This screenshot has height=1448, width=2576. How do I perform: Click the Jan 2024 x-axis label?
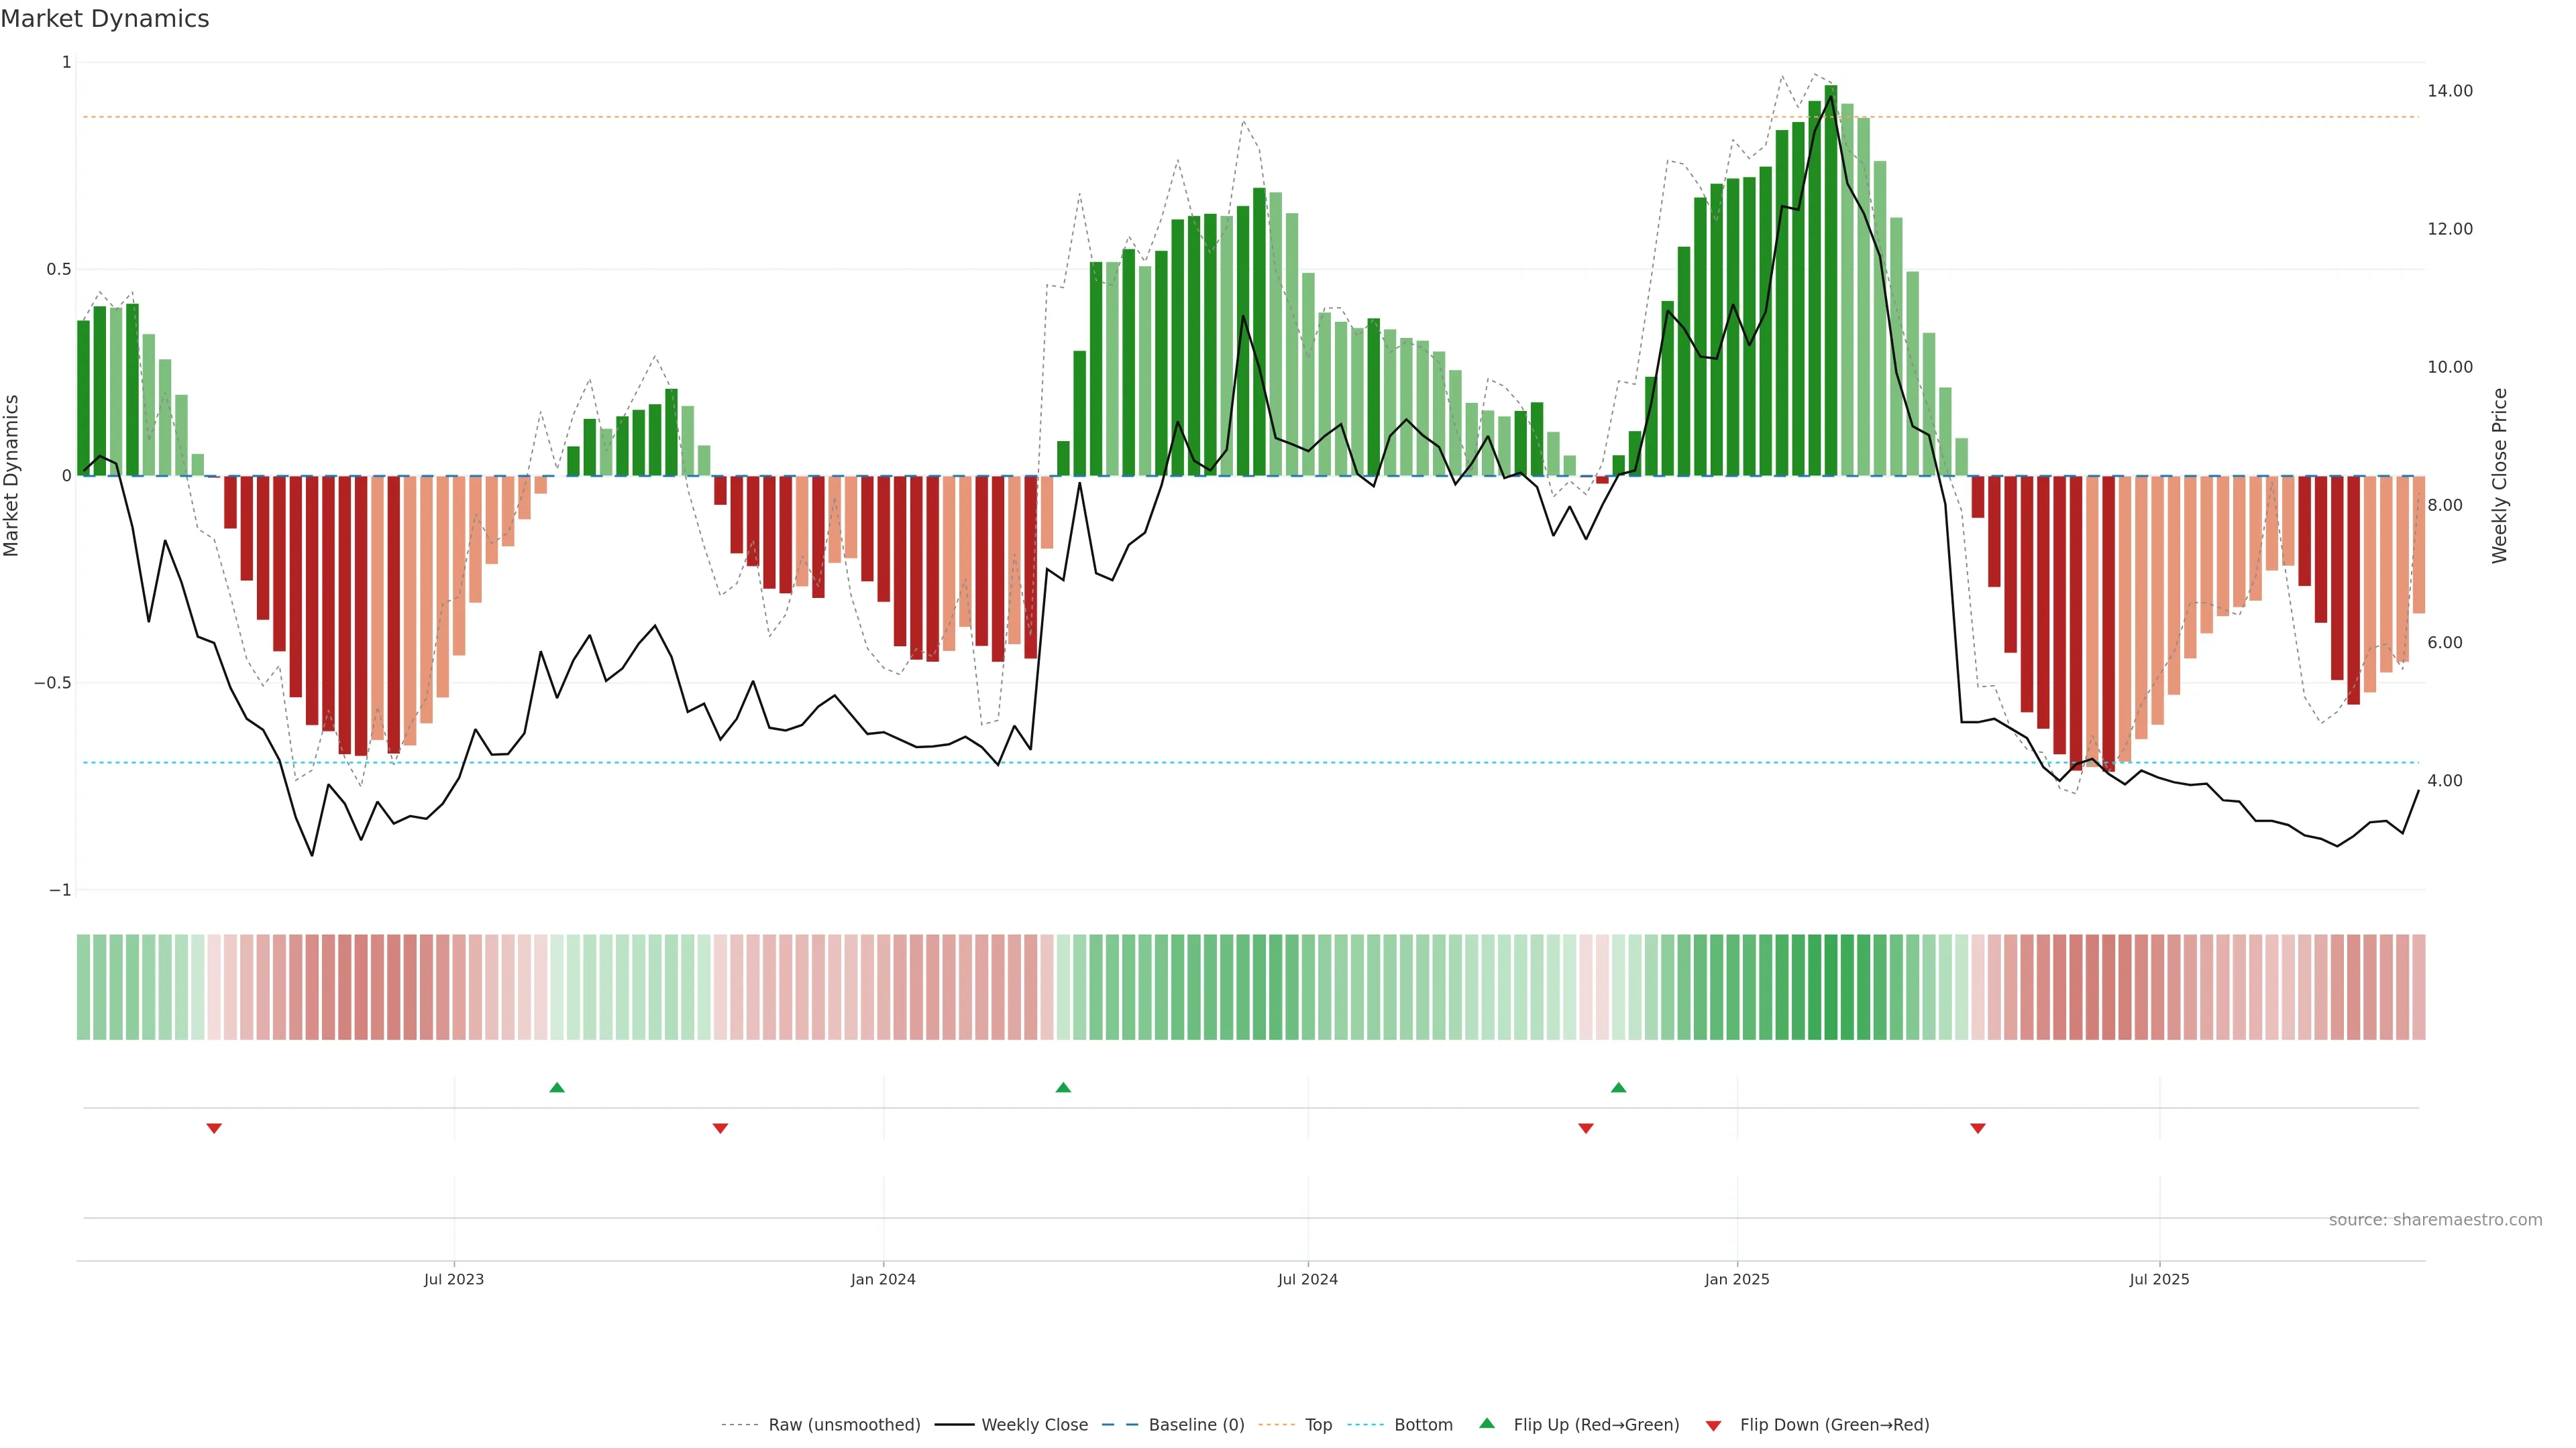point(883,1279)
